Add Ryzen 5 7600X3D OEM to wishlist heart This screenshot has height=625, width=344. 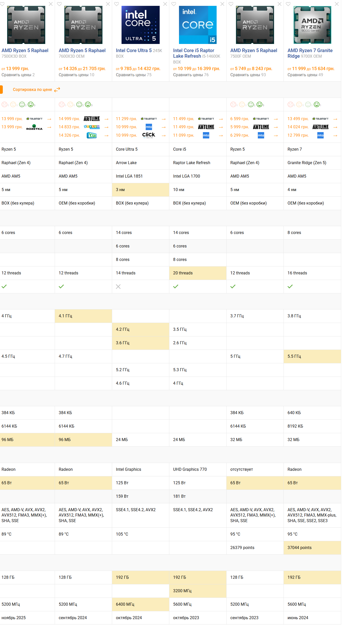(x=59, y=4)
